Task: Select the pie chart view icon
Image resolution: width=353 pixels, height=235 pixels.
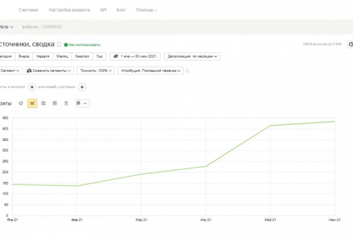Action: [21, 103]
